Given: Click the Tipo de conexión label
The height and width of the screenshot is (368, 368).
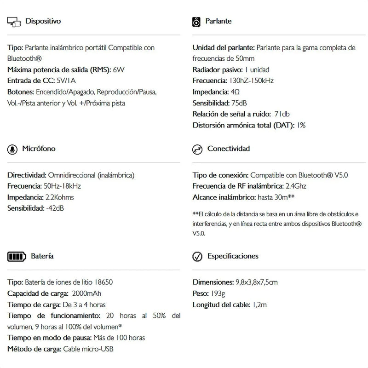Looking at the screenshot, I should coord(220,175).
